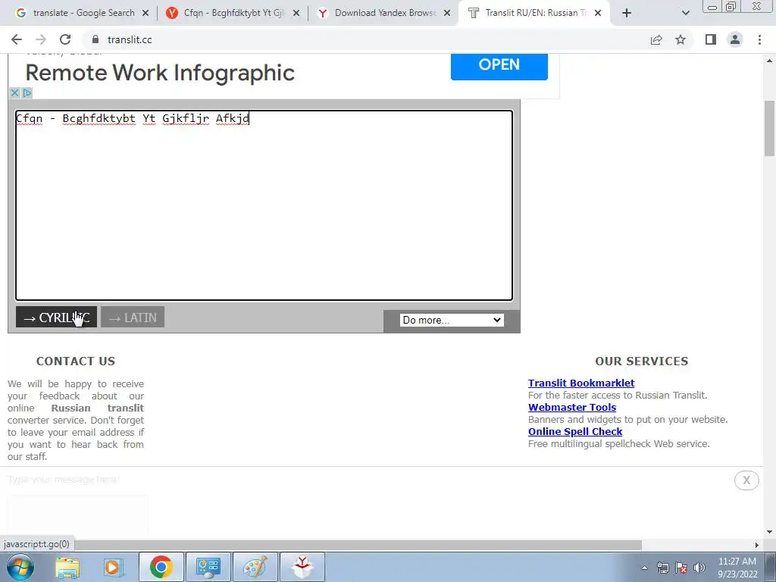Click the page scroll-down arrow
This screenshot has height=582, width=776.
pos(770,532)
